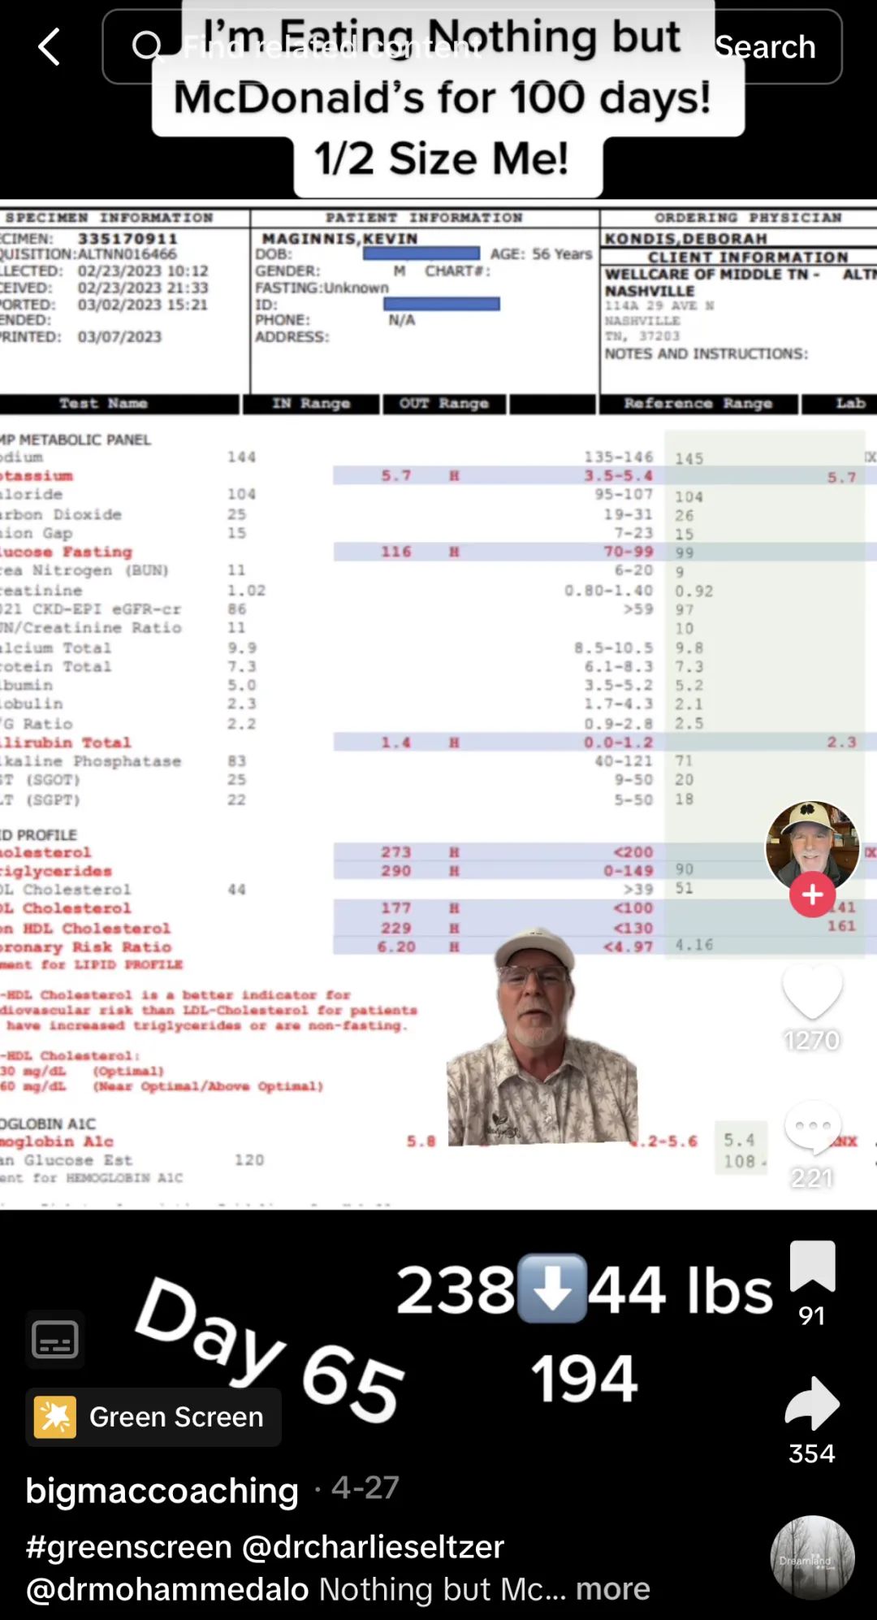Screen dimensions: 877x1620
Task: Visit the @drcharlieseltzer mention
Action: click(374, 1547)
